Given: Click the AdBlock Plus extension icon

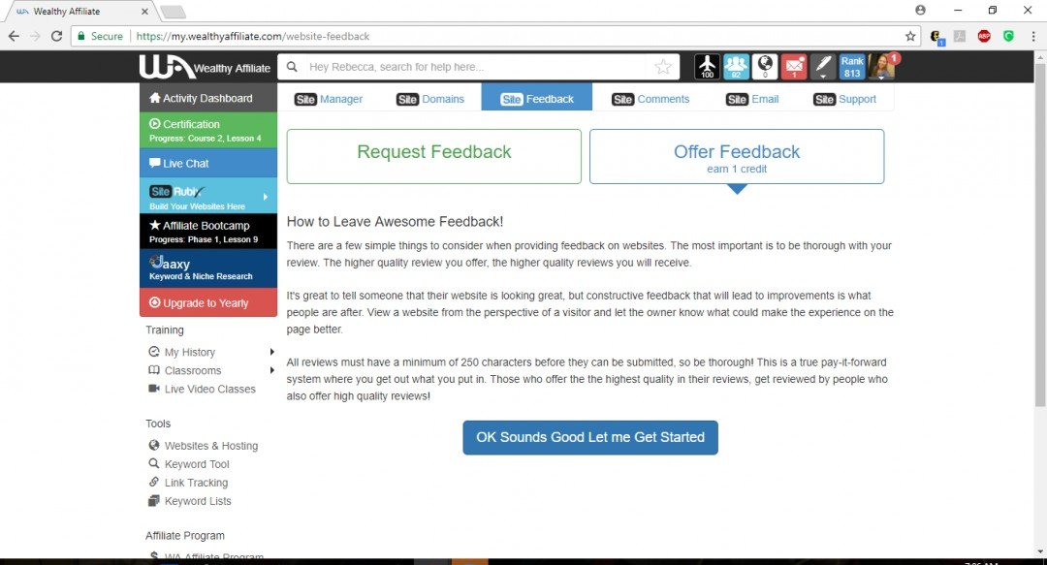Looking at the screenshot, I should click(x=984, y=36).
